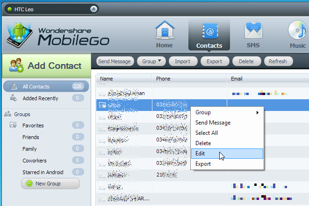Select the Starred in Android group
The image size is (309, 206).
click(46, 172)
